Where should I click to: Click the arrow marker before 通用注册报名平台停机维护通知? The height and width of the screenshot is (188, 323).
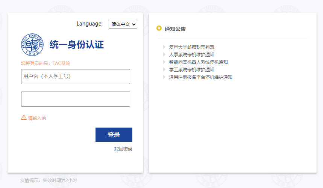[164, 77]
